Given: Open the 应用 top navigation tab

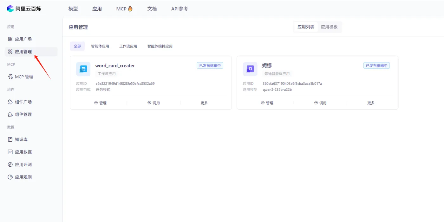Looking at the screenshot, I should coord(97,9).
